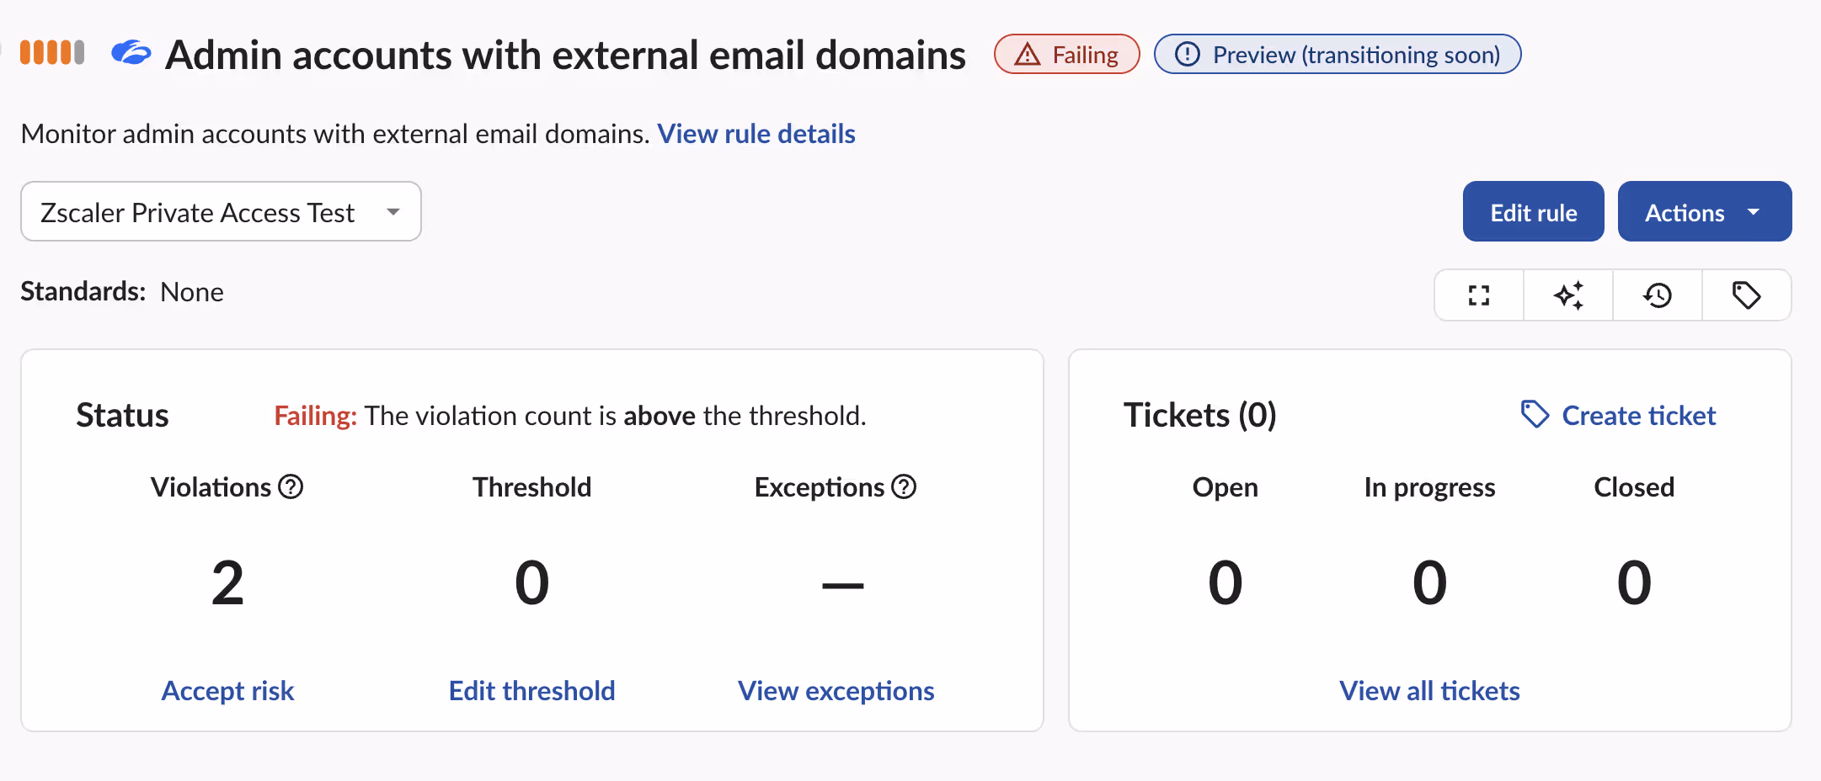
Task: Expand the Actions dropdown menu
Action: click(1705, 211)
